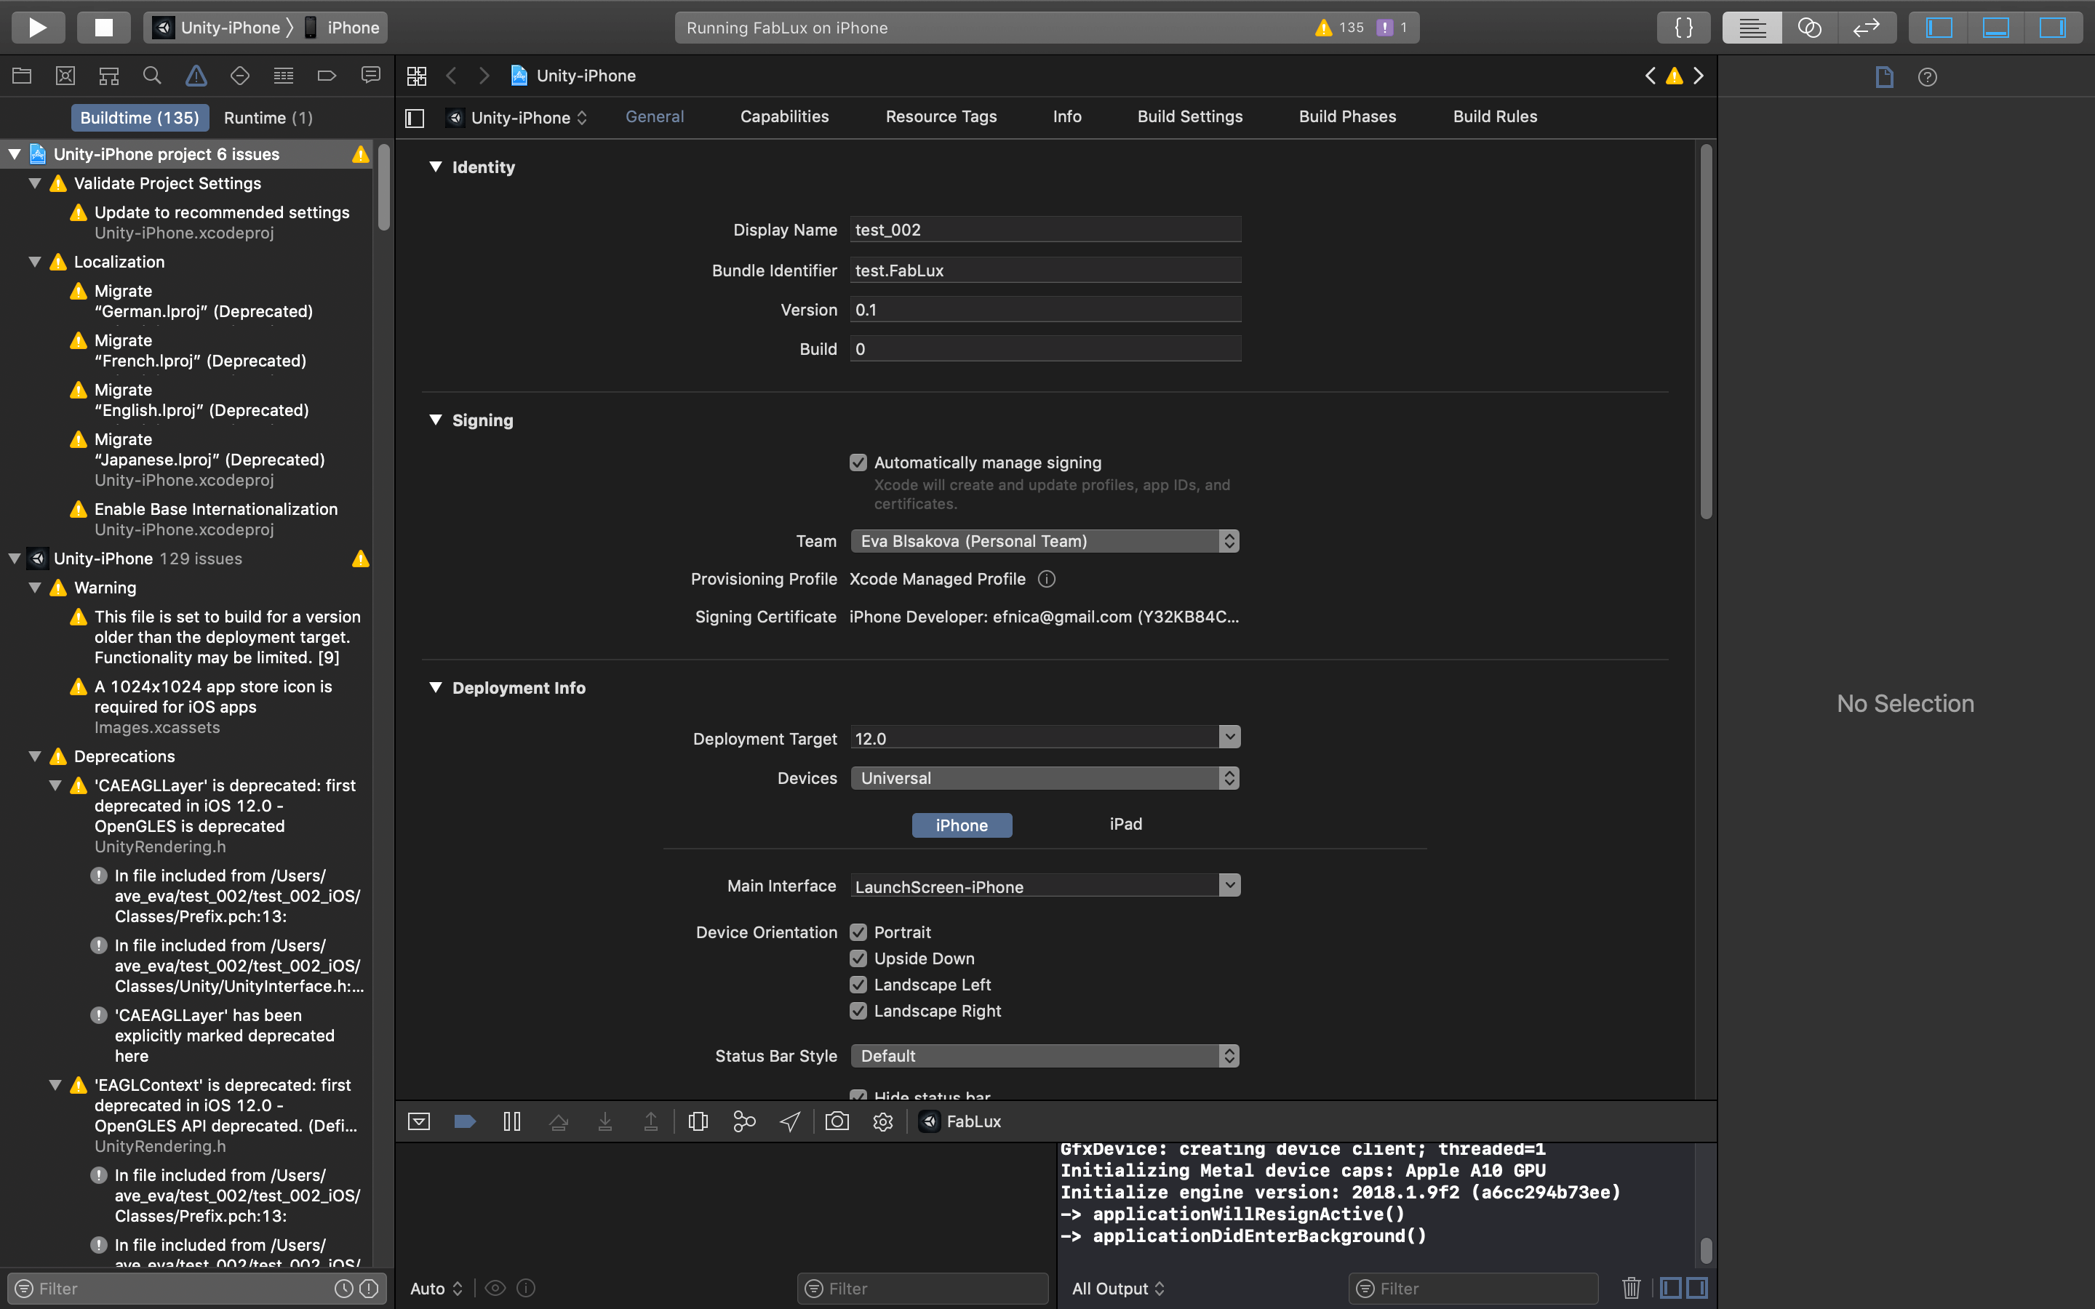The height and width of the screenshot is (1309, 2095).
Task: Switch to the Build Settings tab
Action: click(1189, 117)
